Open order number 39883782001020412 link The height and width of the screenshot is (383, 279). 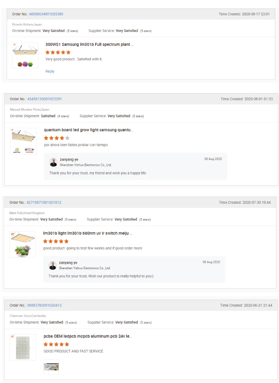click(x=44, y=305)
